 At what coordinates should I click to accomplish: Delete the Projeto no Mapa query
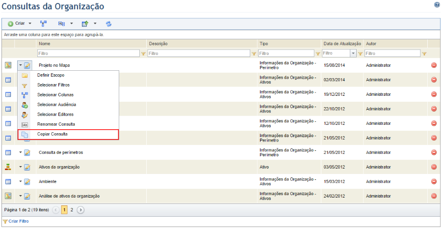[434, 65]
